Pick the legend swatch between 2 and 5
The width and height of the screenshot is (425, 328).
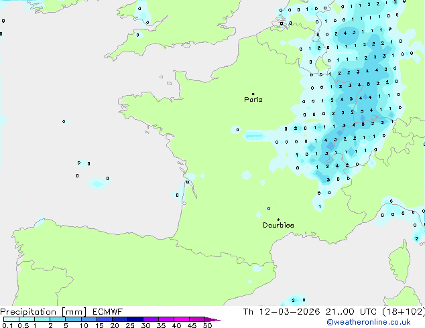[x=58, y=319]
